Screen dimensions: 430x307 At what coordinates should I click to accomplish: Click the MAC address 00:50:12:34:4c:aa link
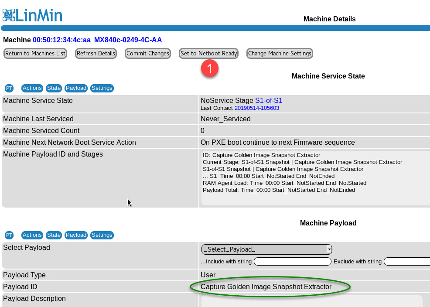tap(61, 40)
